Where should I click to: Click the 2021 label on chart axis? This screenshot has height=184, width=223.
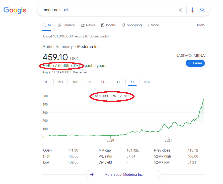point(168,140)
